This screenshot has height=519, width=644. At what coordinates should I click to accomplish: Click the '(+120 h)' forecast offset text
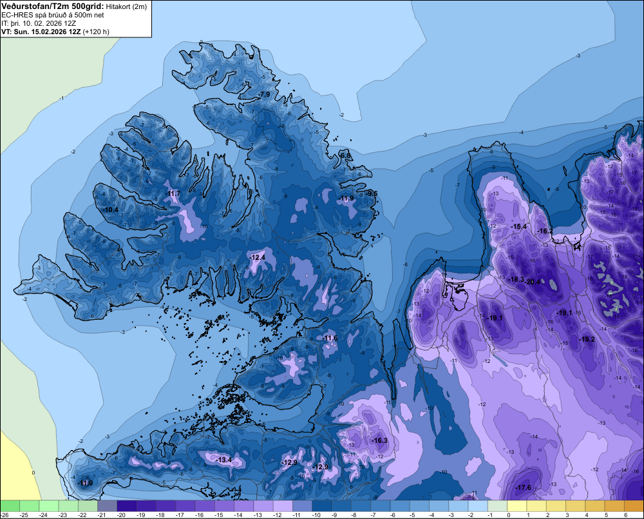(x=96, y=32)
